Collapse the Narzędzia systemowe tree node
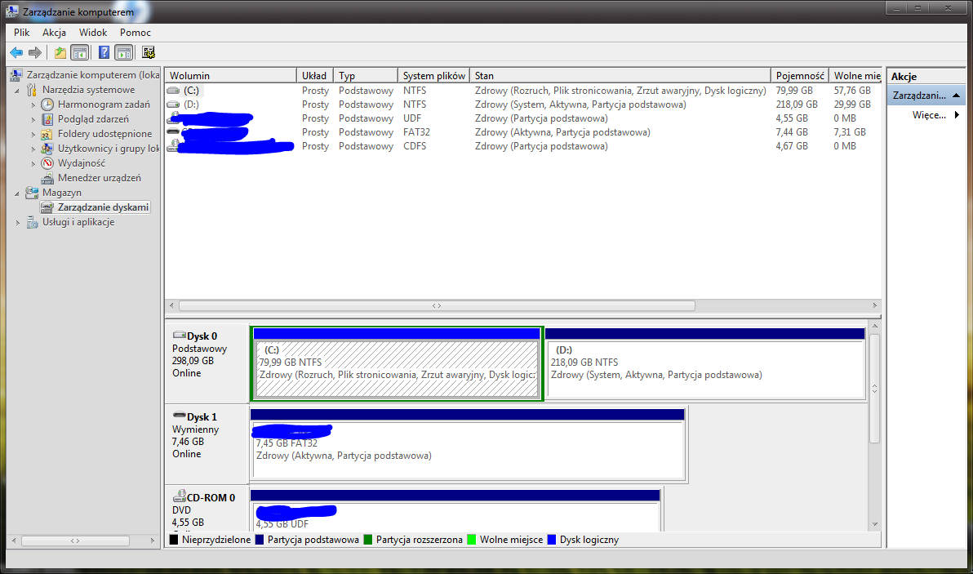Viewport: 973px width, 574px height. pyautogui.click(x=17, y=91)
